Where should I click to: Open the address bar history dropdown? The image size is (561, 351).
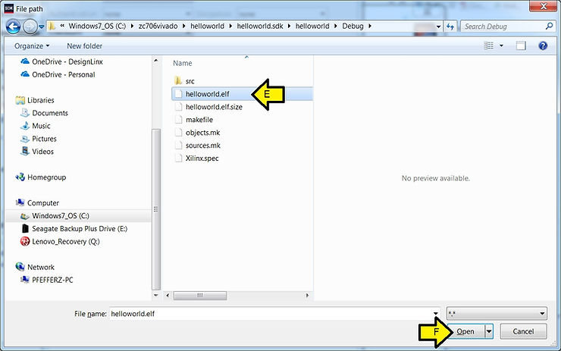point(438,27)
